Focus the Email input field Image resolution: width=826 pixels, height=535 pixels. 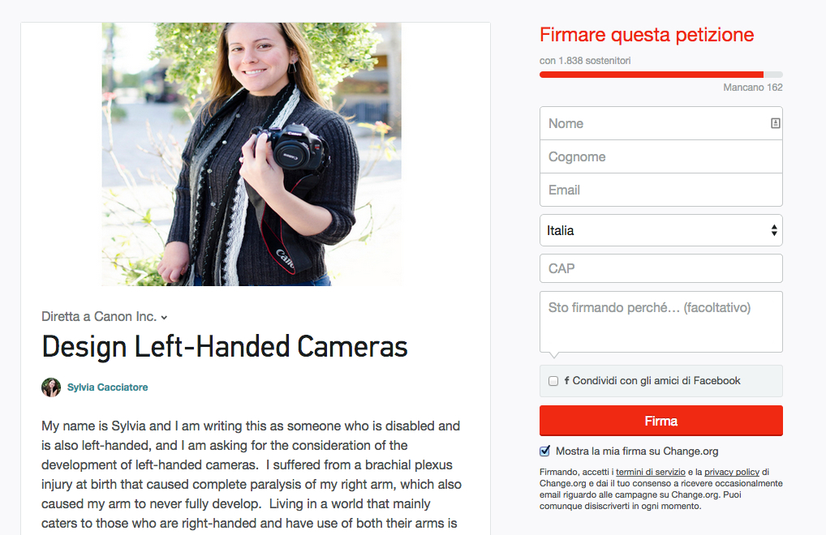coord(660,190)
